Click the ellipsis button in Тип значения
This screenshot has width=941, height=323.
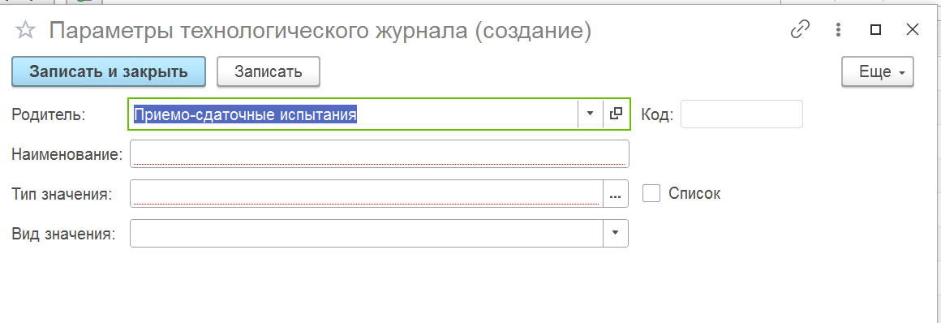pos(615,194)
